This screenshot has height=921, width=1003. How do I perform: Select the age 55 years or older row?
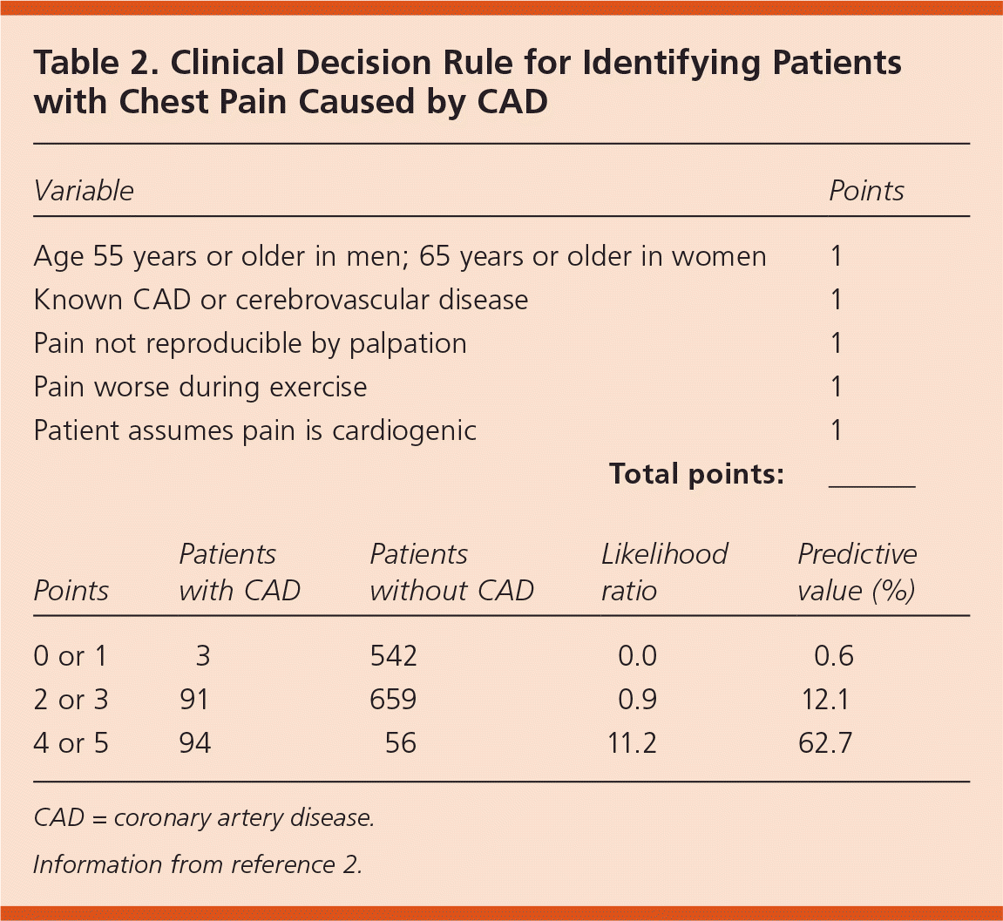pos(400,256)
